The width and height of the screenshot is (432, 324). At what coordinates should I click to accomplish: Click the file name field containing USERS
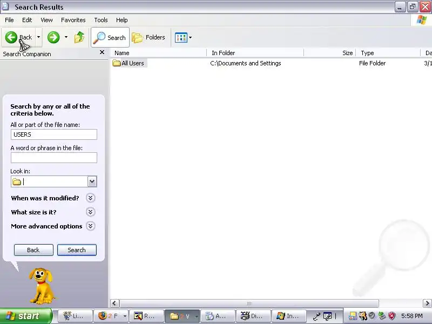tap(54, 134)
